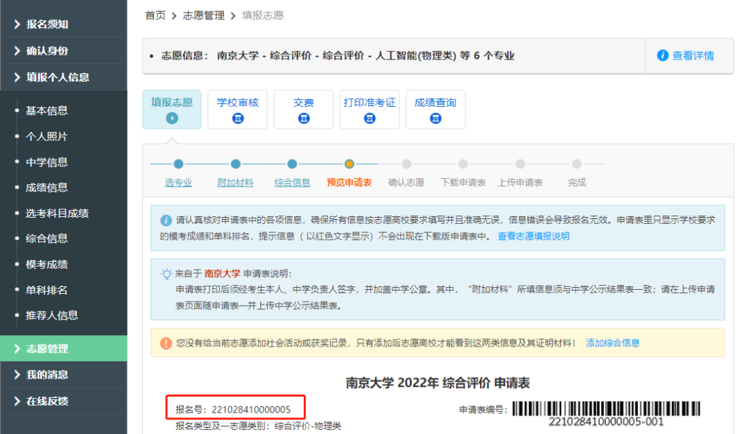Click the orange 预览申请表 progress dot
Screen dimensions: 749x434
(350, 164)
